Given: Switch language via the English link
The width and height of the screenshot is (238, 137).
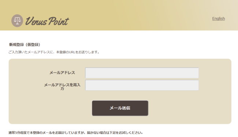Looking at the screenshot, I should click(x=219, y=19).
